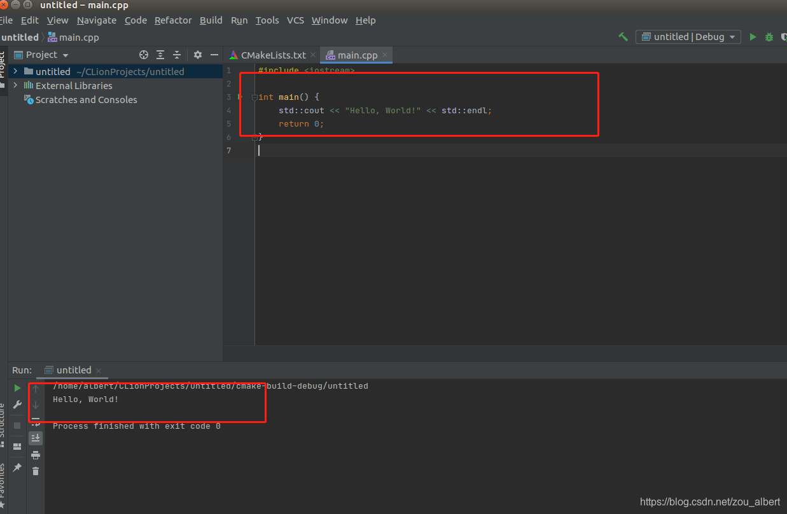Open the Help menu
The height and width of the screenshot is (514, 787).
[365, 20]
